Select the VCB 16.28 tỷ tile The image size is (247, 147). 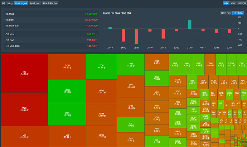click(67, 114)
